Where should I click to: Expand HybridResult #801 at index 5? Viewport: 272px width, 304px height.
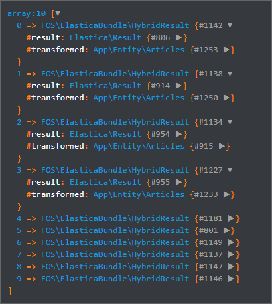226,230
